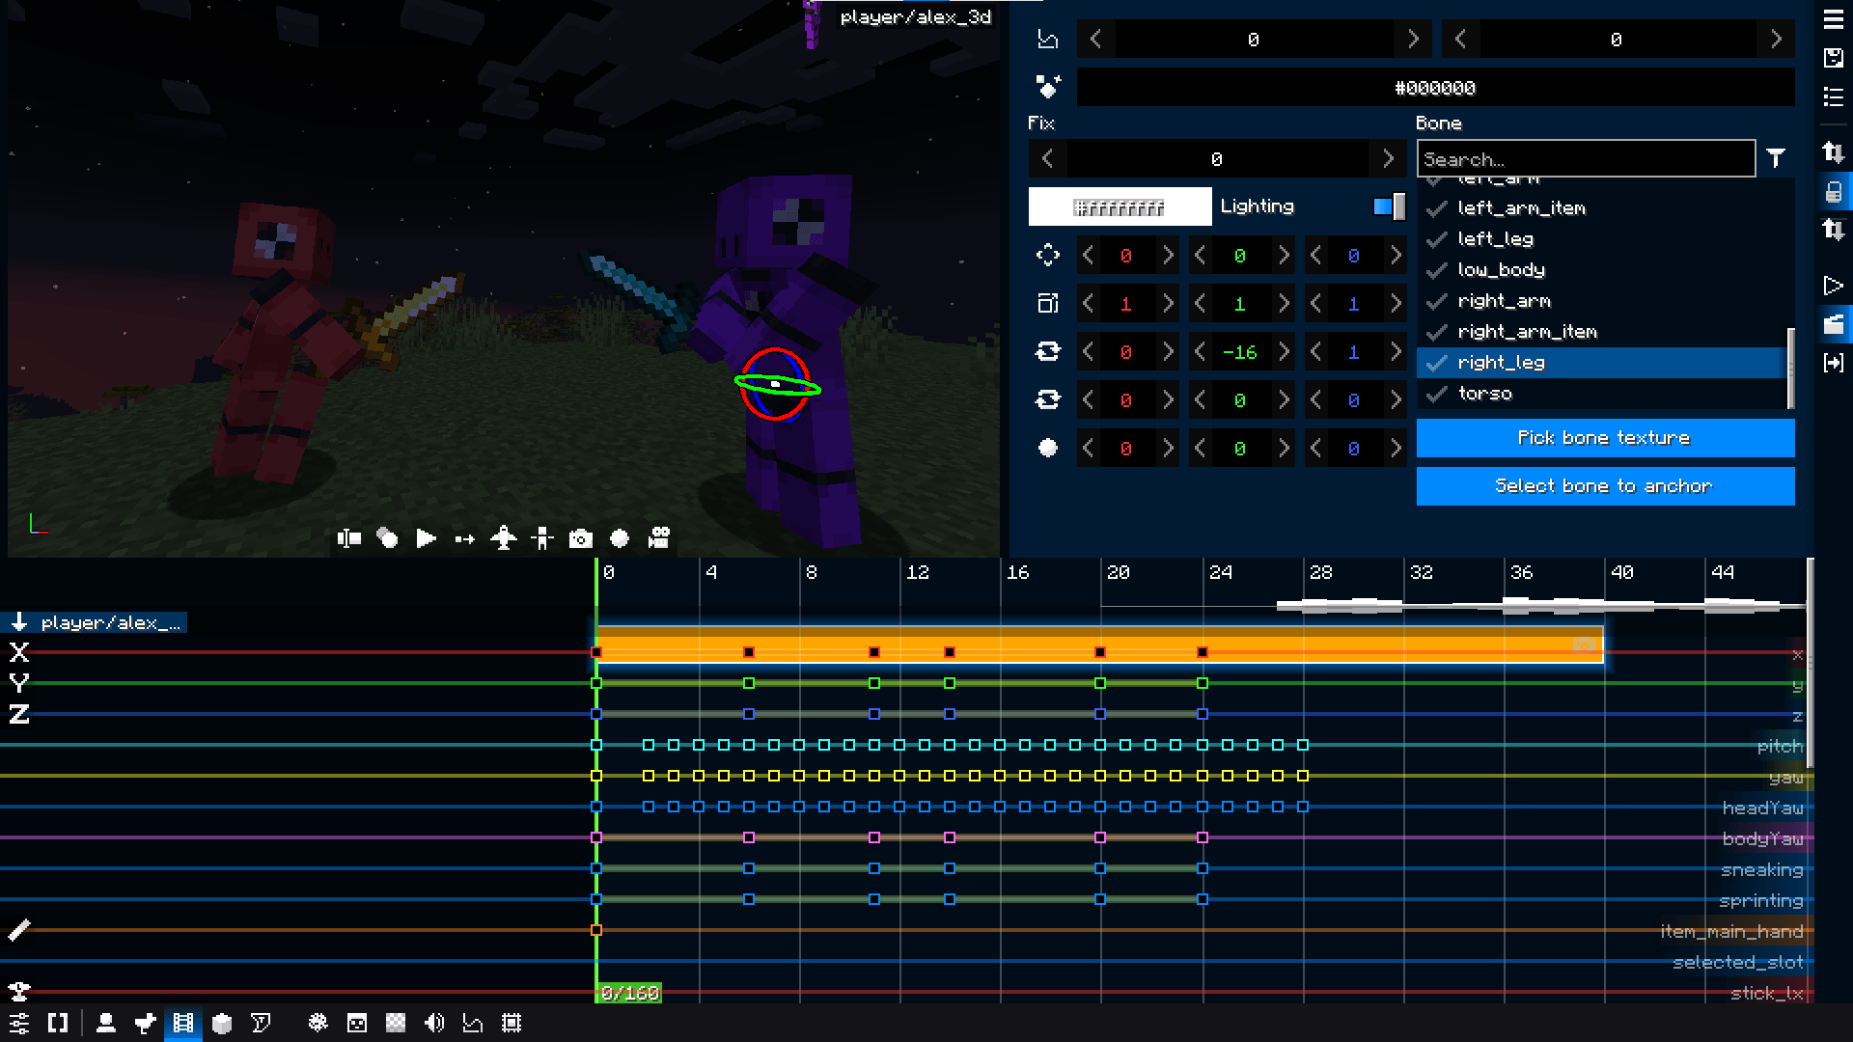Select the torso bone in the list

1601,394
